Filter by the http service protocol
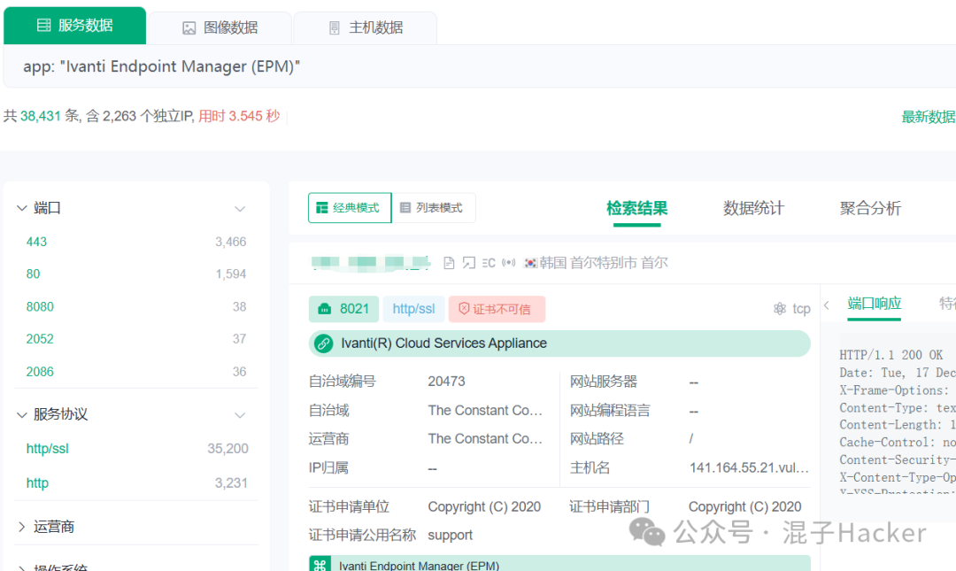The width and height of the screenshot is (956, 571). point(37,483)
